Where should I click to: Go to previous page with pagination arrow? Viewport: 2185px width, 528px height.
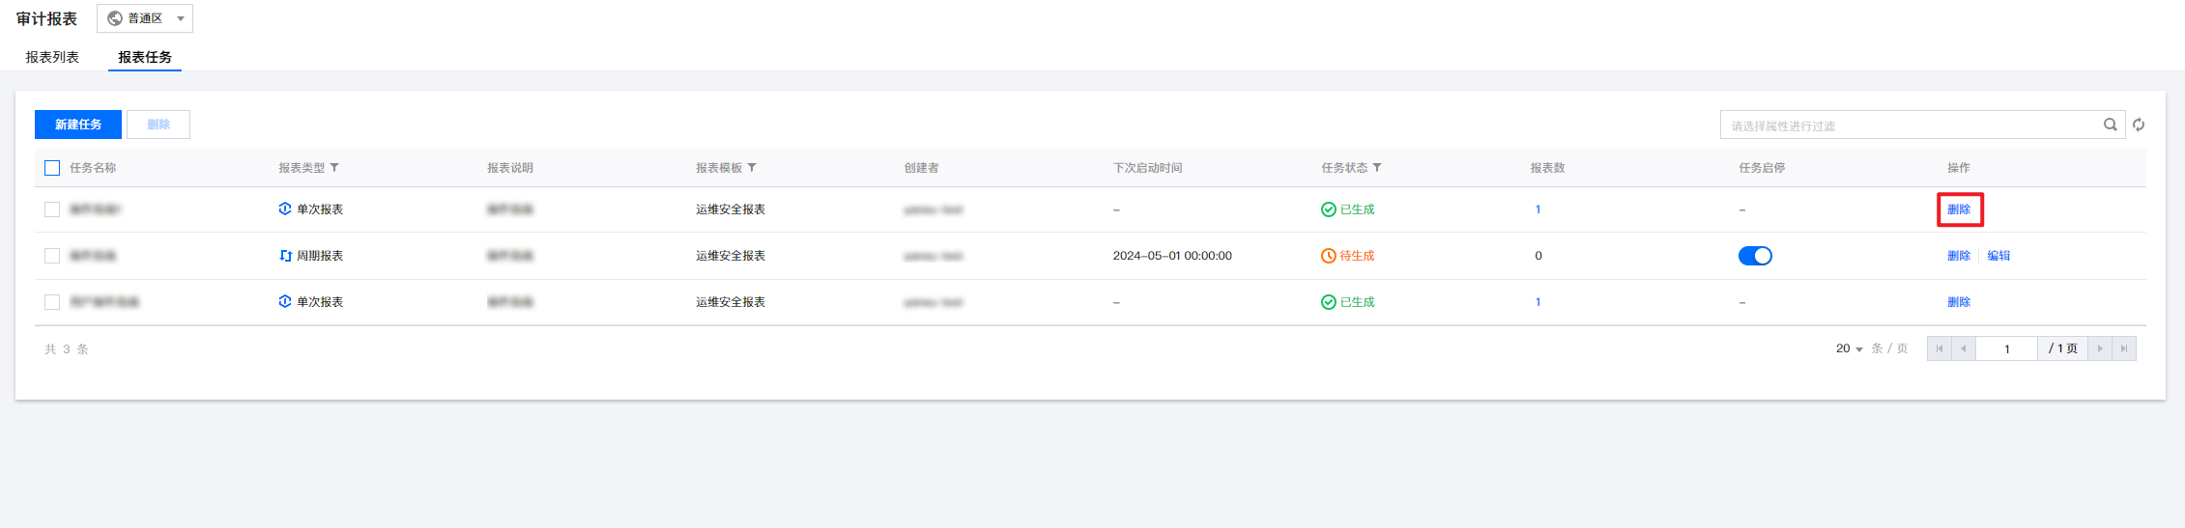coord(1963,348)
